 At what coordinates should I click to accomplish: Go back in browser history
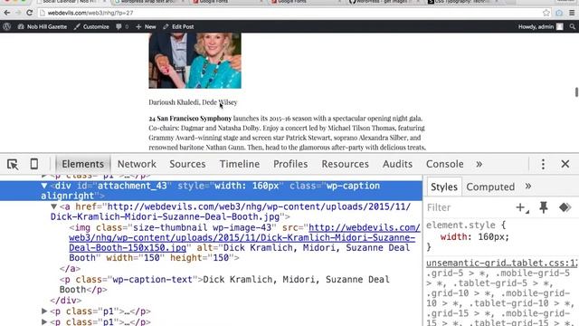[x=7, y=13]
